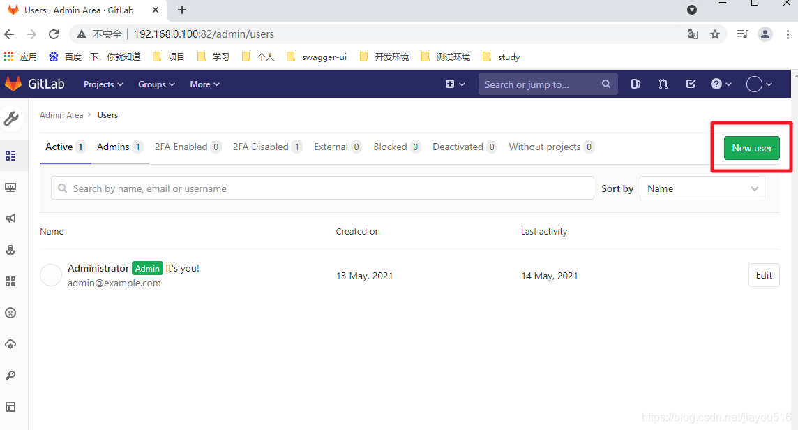Edit the Administrator user
Image resolution: width=798 pixels, height=430 pixels.
(x=764, y=275)
